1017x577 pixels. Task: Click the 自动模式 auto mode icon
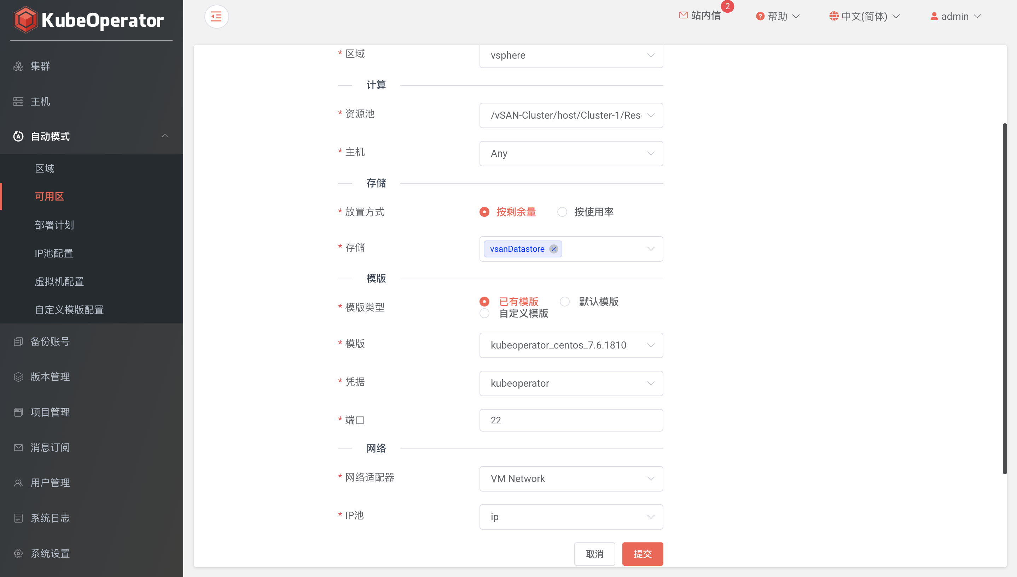coord(18,136)
